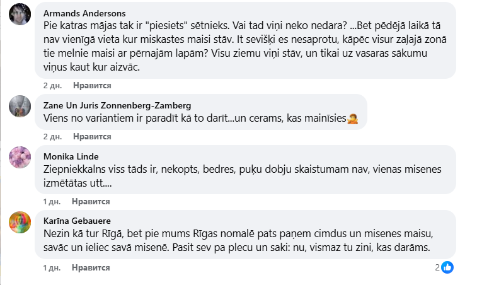Click the 1 дн. timestamp under Monika's comment

50,201
